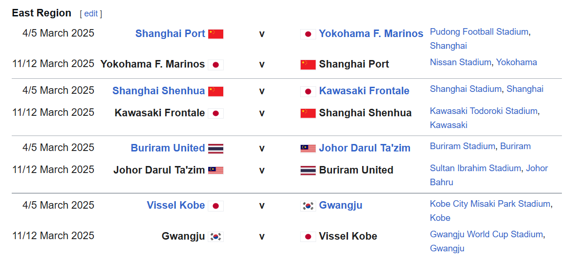The image size is (568, 264).
Task: Follow Gwangju World Cup Stadium link
Action: coord(486,234)
